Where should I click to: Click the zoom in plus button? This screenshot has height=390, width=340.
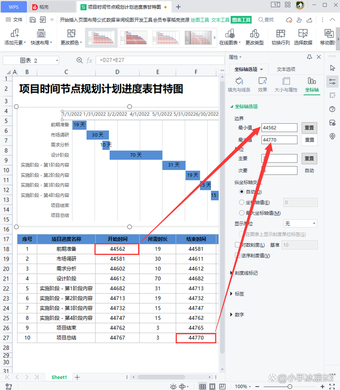click(x=322, y=386)
